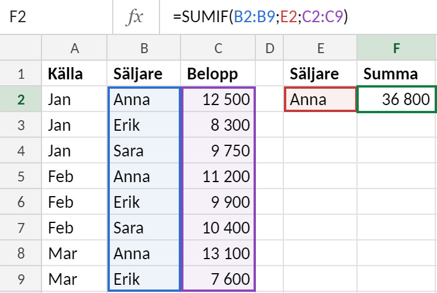Click cell C3 with 8 300
Viewport: 437px width, 293px height.
(218, 125)
